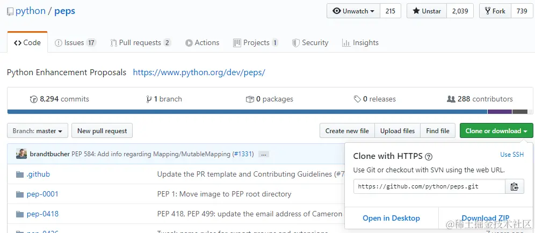Open the Branch: master dropdown
Image resolution: width=535 pixels, height=233 pixels.
pyautogui.click(x=38, y=131)
